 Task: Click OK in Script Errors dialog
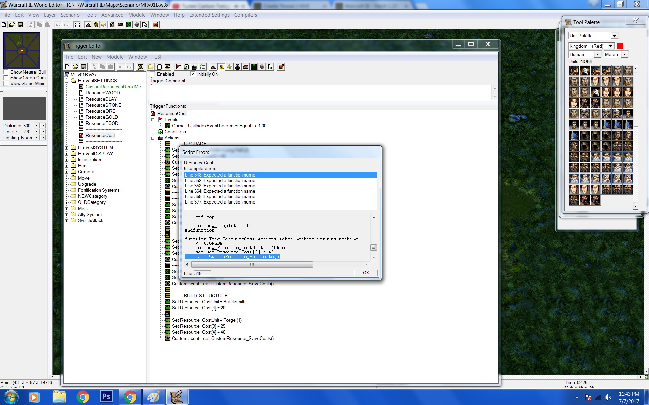[366, 273]
